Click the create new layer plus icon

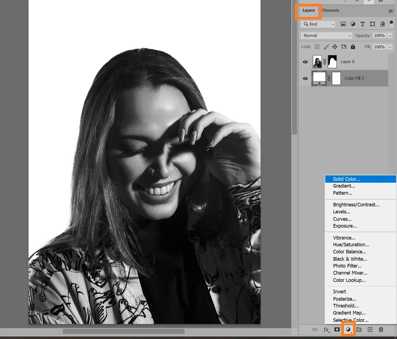coord(370,329)
